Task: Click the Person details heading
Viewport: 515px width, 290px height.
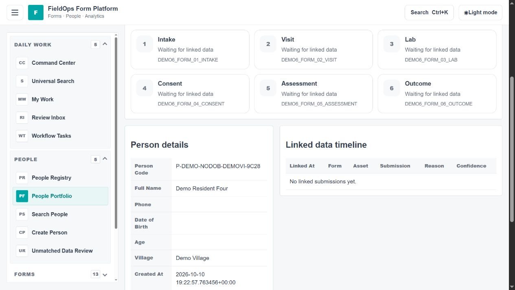Action: [x=159, y=145]
